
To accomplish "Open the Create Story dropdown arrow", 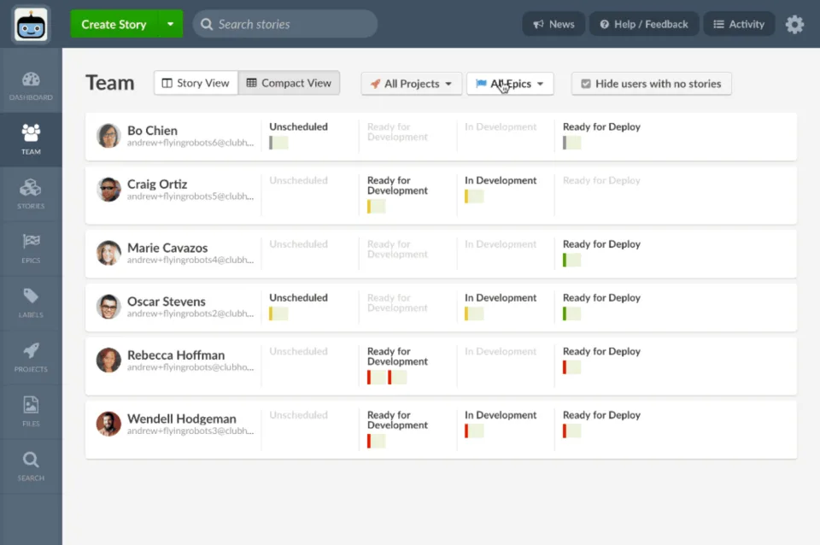I will click(x=170, y=24).
